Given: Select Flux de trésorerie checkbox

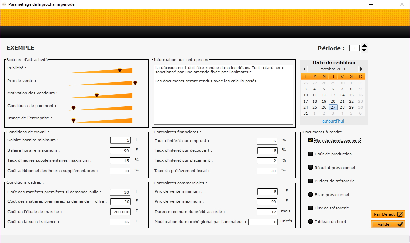Looking at the screenshot, I should click(310, 208).
